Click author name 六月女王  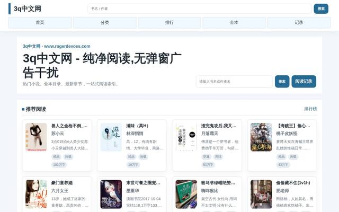60,191
